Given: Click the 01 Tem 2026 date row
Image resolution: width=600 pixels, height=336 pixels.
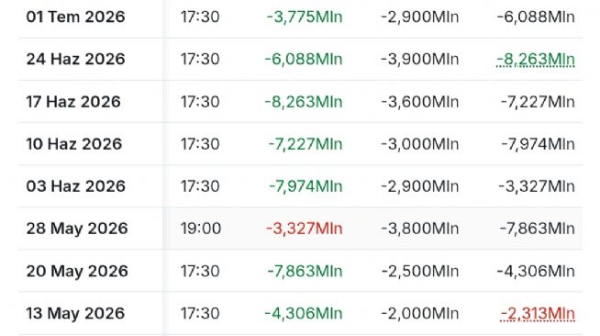Looking at the screenshot, I should coord(300,17).
